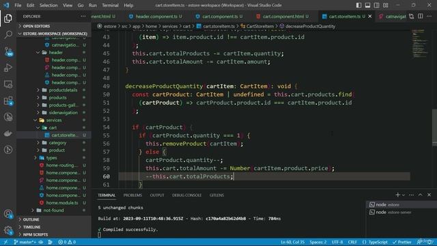Toggle the bottom panel layout icon
The image size is (437, 246).
click(x=367, y=5)
